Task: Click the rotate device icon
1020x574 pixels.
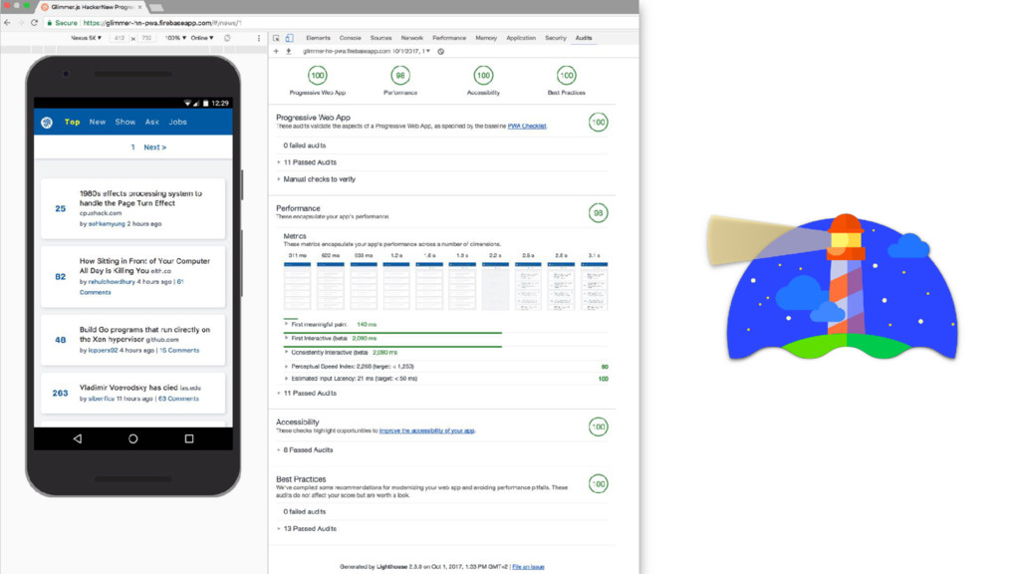Action: pyautogui.click(x=227, y=39)
